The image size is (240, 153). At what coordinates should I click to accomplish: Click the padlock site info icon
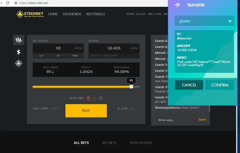(x=16, y=3)
